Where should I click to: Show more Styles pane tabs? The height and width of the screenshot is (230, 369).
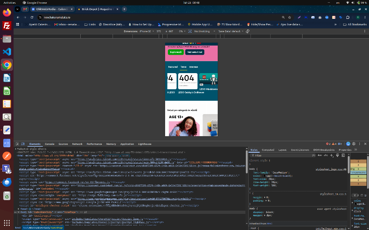coord(356,149)
